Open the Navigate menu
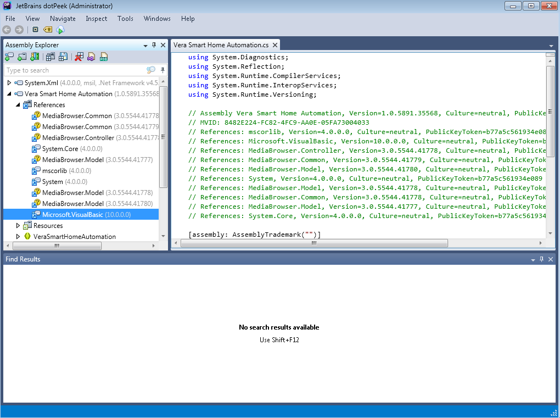The image size is (560, 418). point(63,19)
